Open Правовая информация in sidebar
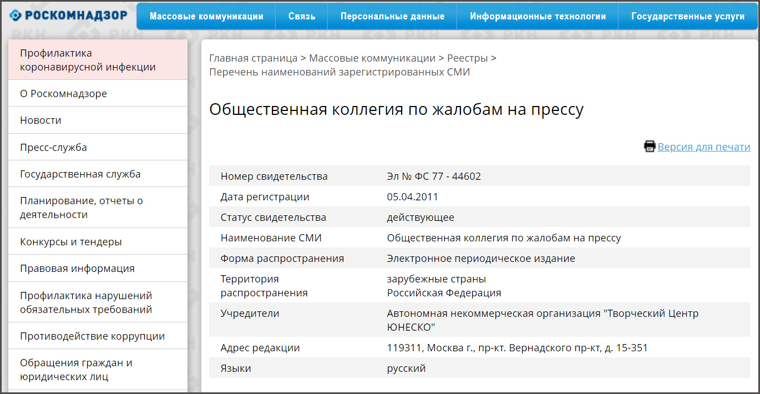Screen dimensions: 760x394 pos(98,268)
